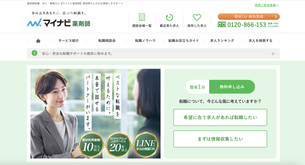Screen dimensions: 305x165
Task: Select まずは情報収集したい option
Action: point(220,139)
